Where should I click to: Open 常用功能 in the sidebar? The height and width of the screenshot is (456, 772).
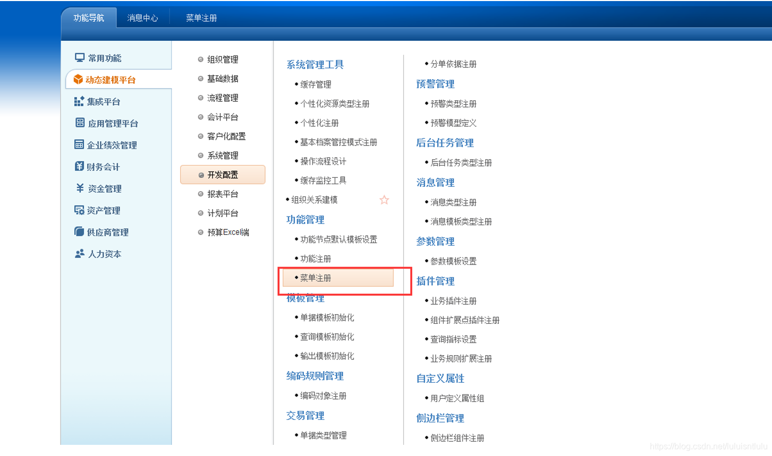[105, 58]
